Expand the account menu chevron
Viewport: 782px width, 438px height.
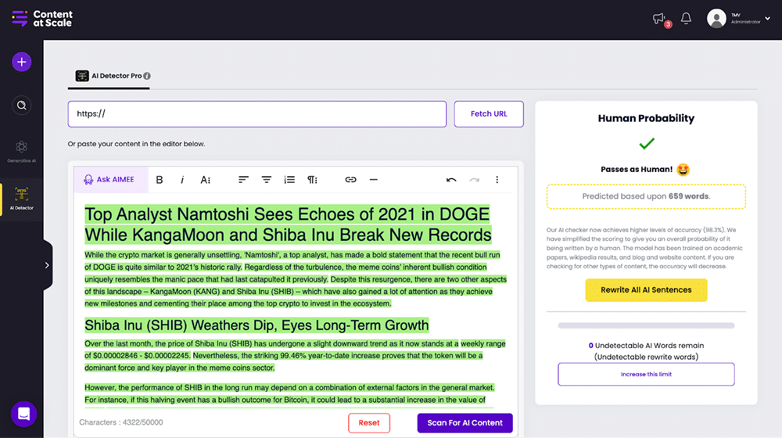point(767,19)
